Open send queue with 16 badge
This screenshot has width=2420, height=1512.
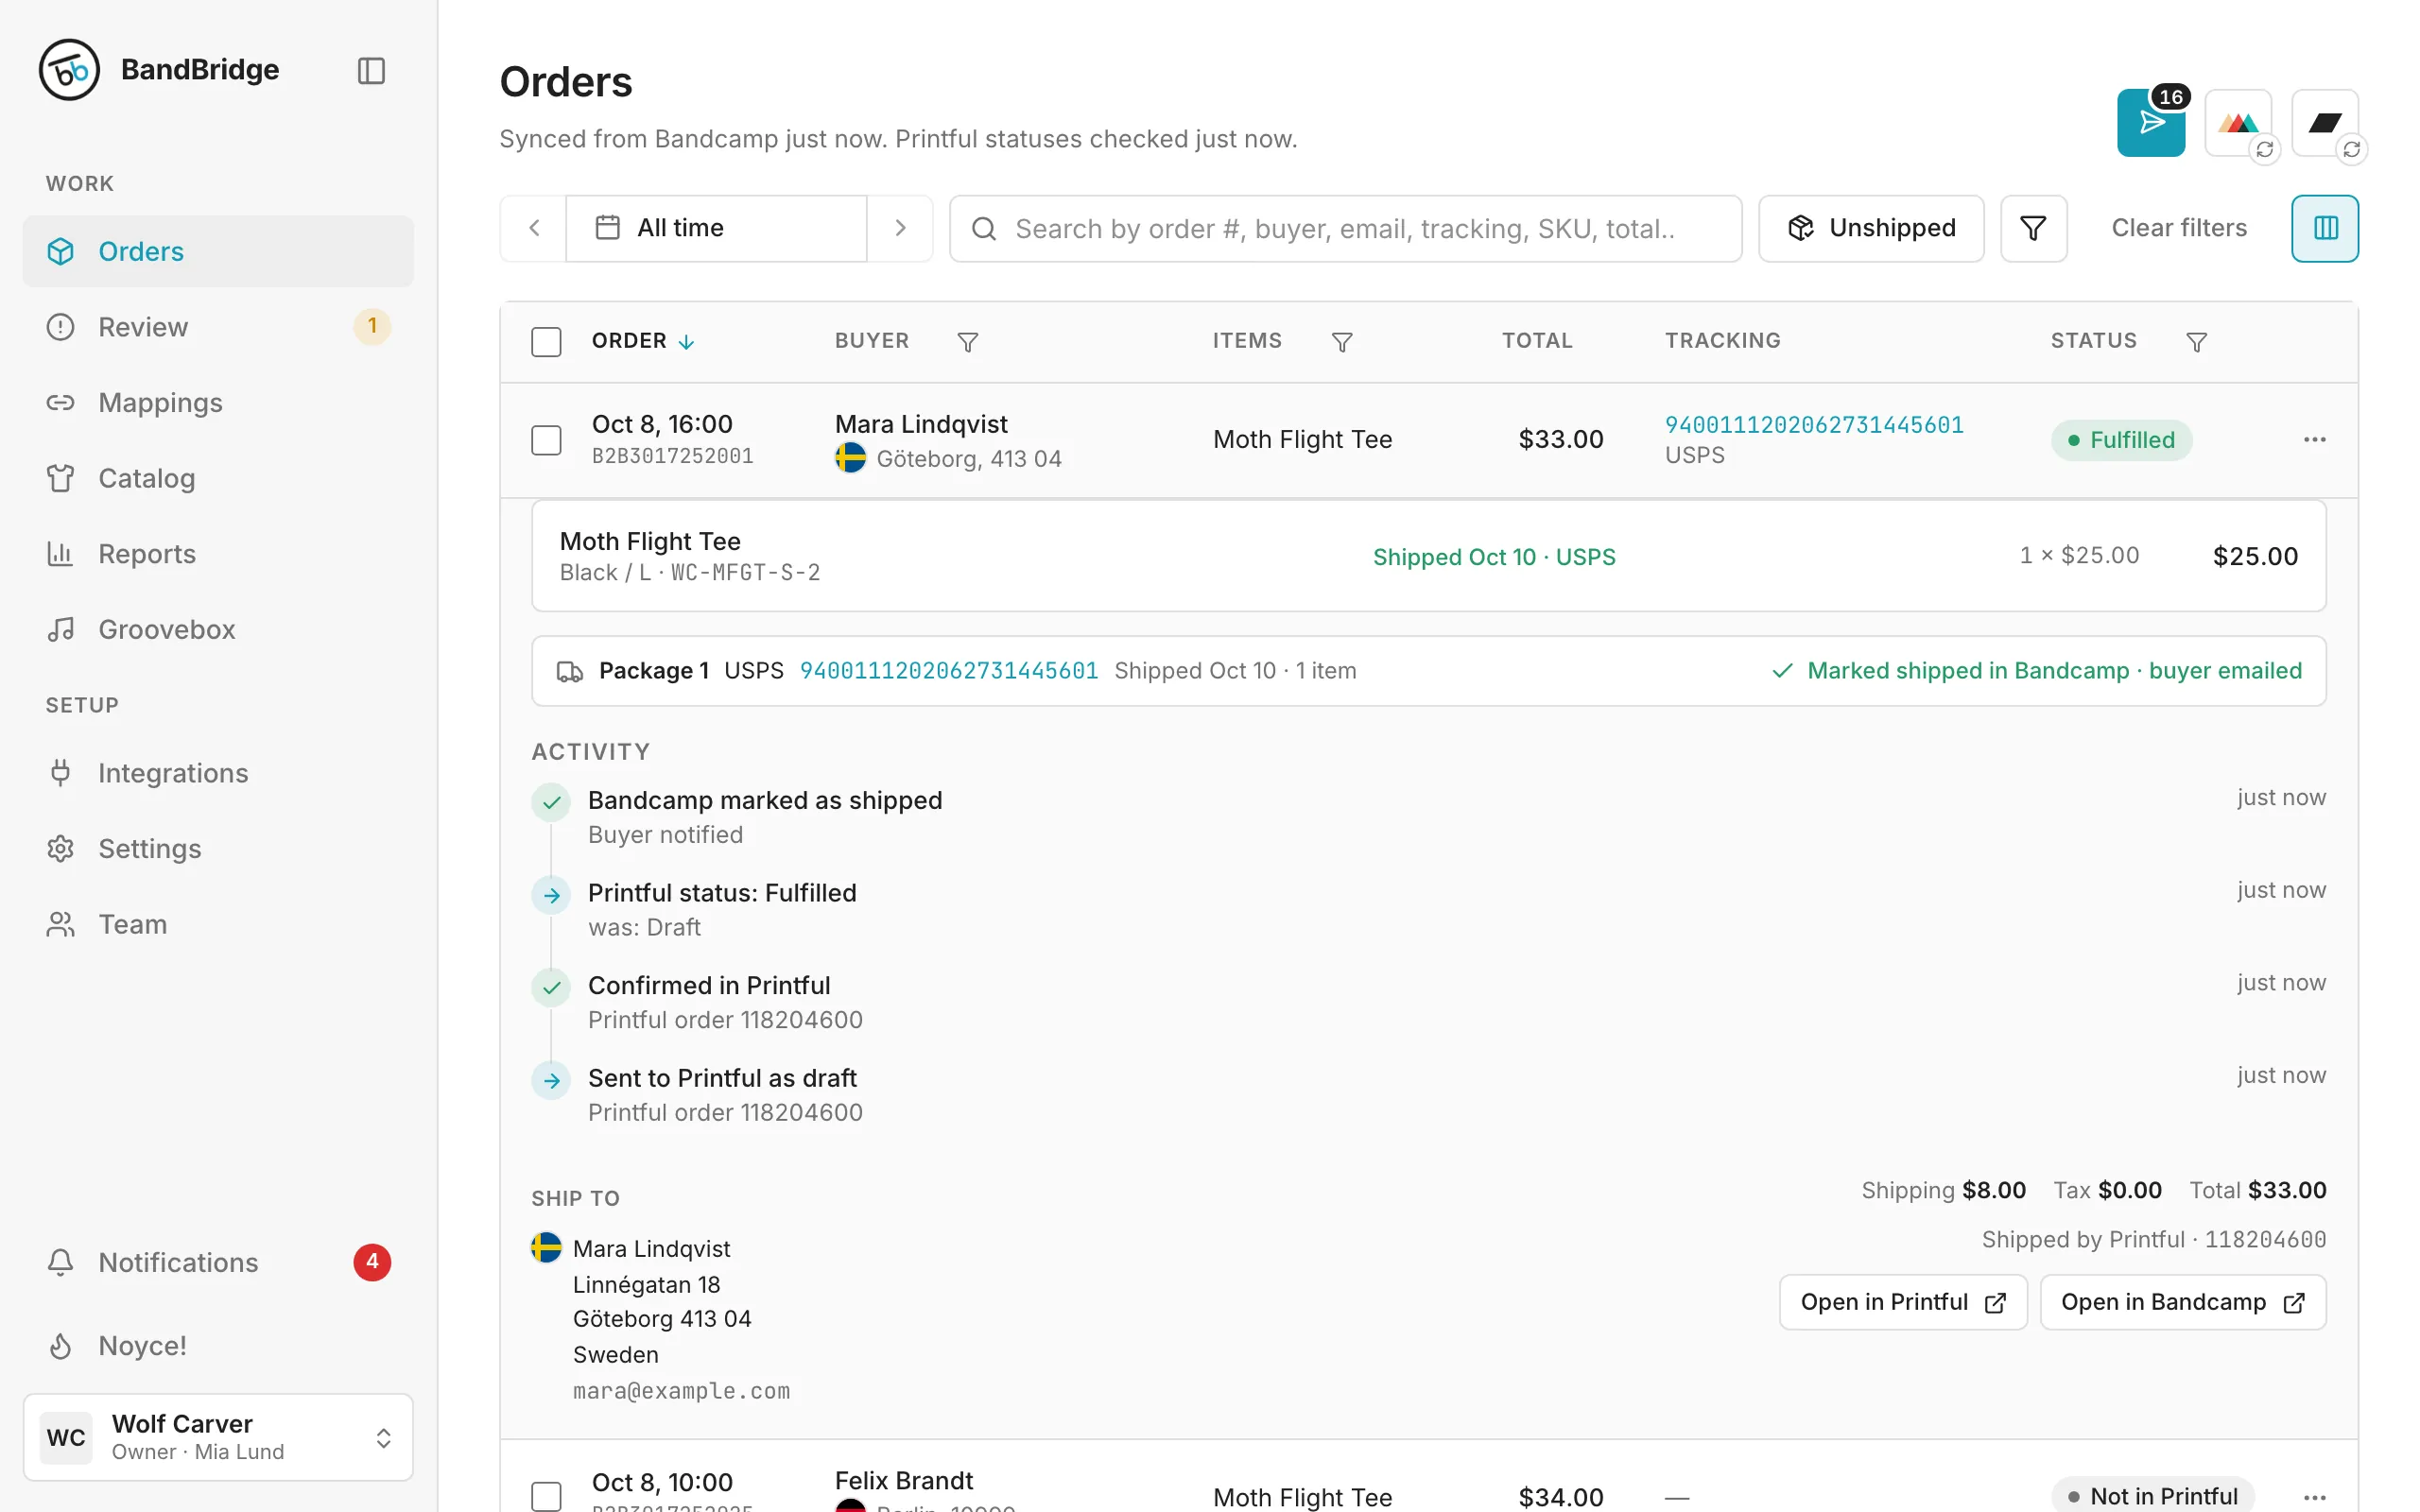pos(2150,123)
